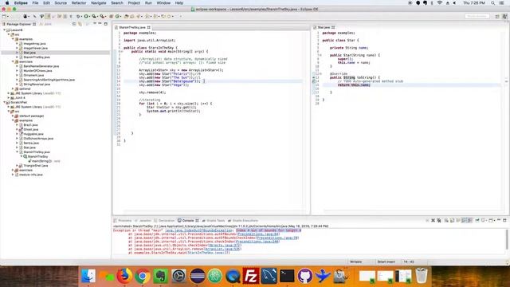This screenshot has width=510, height=287.
Task: Click the Console vertical scrollbar
Action: click(507, 240)
